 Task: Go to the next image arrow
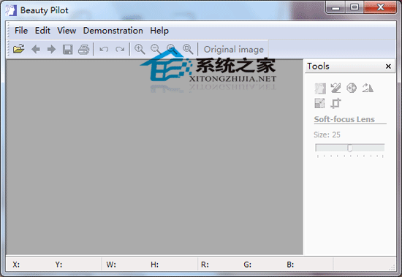tap(52, 49)
